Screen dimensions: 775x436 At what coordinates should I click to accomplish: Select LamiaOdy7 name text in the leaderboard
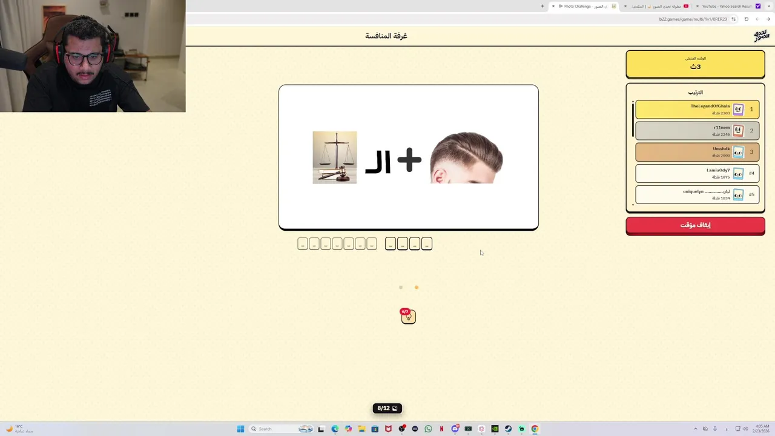point(718,171)
